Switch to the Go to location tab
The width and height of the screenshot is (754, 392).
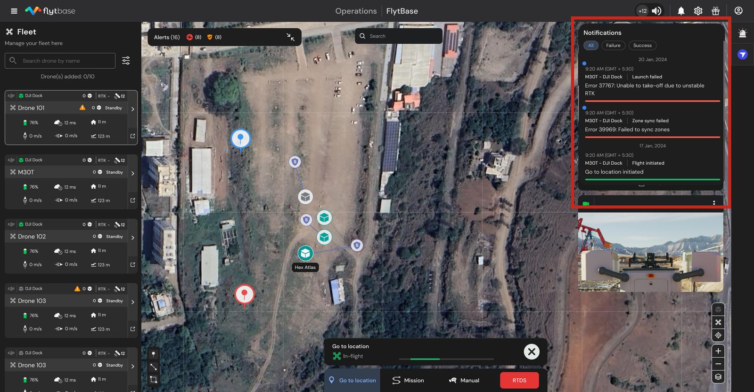click(x=352, y=380)
